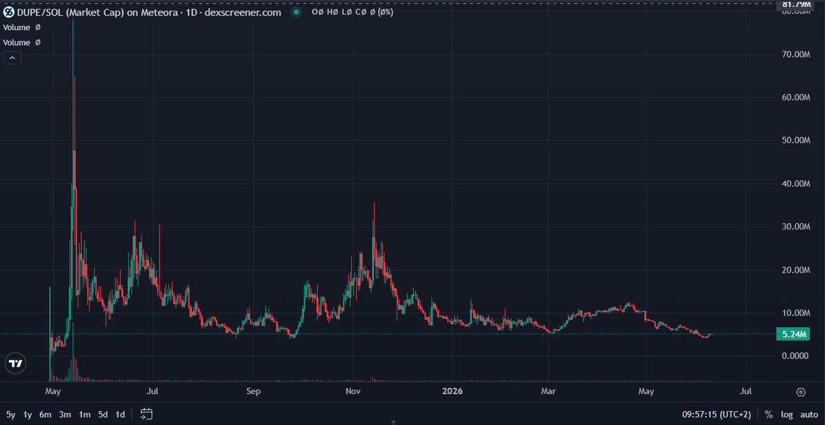Click the DUPE/SOL (Market Cap) symbol title
The height and width of the screenshot is (425, 825).
pos(148,12)
